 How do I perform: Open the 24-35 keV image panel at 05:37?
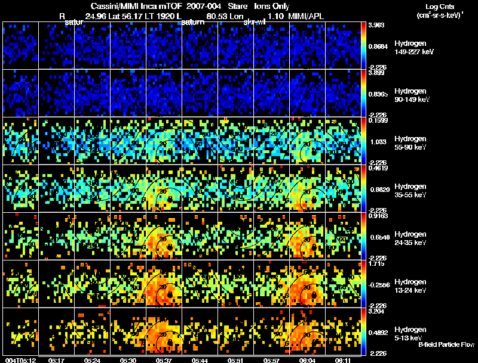pyautogui.click(x=164, y=236)
